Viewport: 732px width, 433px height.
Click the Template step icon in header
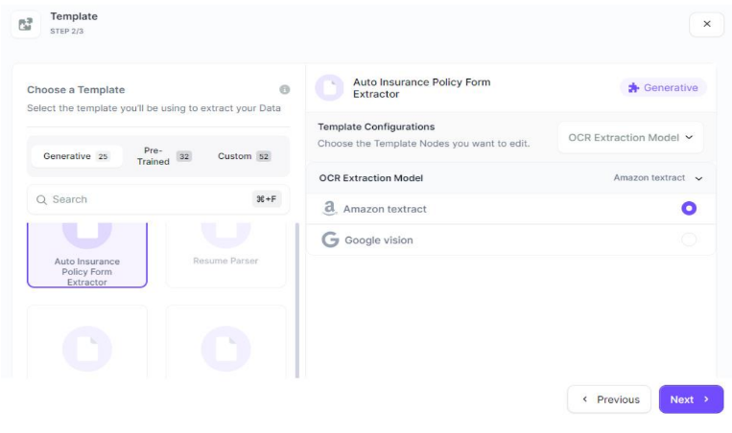(x=26, y=24)
